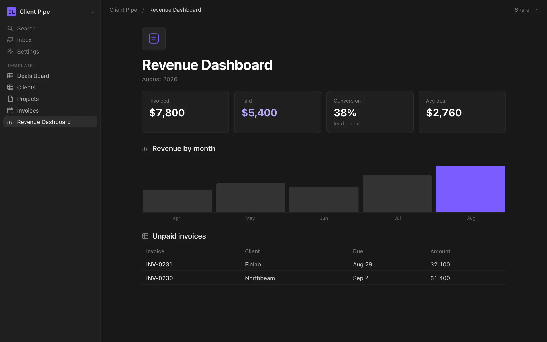The height and width of the screenshot is (342, 547).
Task: Select the Deals Board table icon
Action: [10, 76]
